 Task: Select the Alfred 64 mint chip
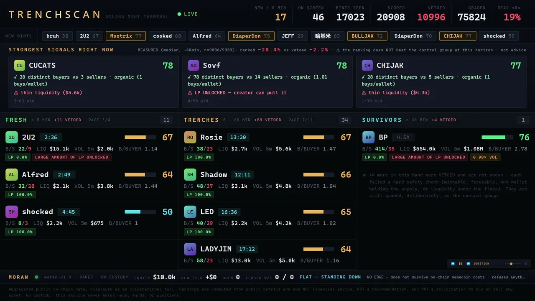coord(207,36)
